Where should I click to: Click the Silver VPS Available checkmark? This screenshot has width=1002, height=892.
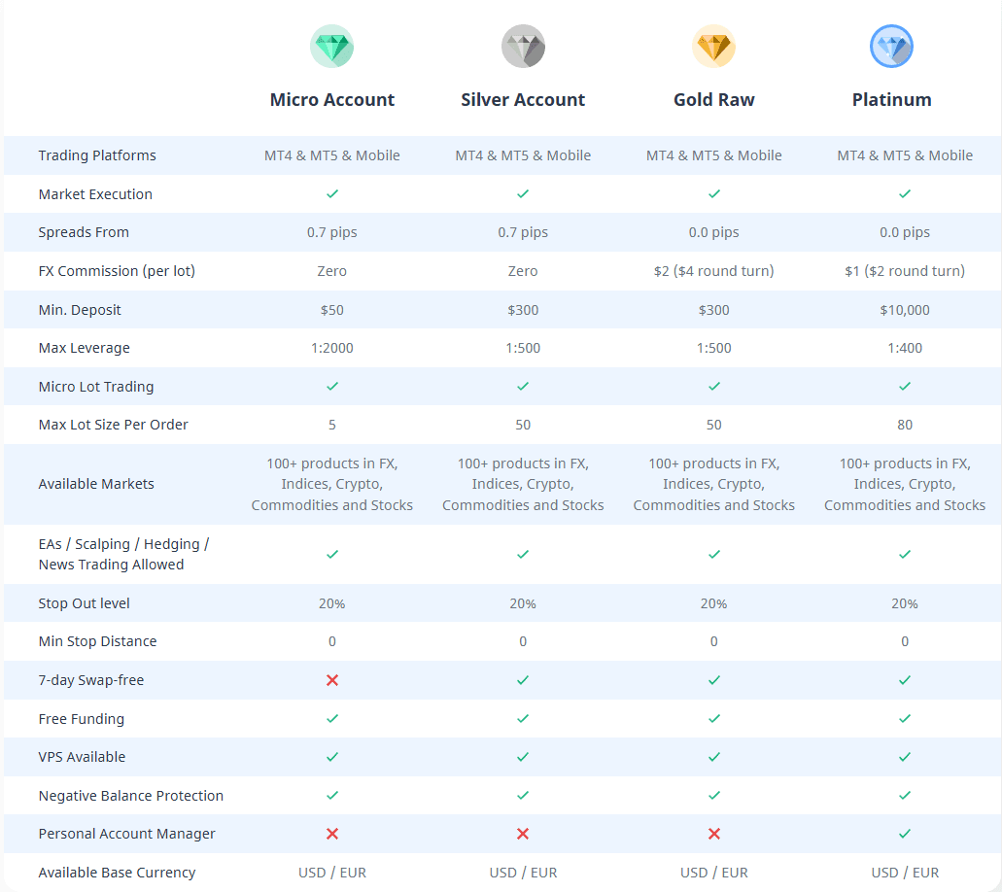pos(523,757)
